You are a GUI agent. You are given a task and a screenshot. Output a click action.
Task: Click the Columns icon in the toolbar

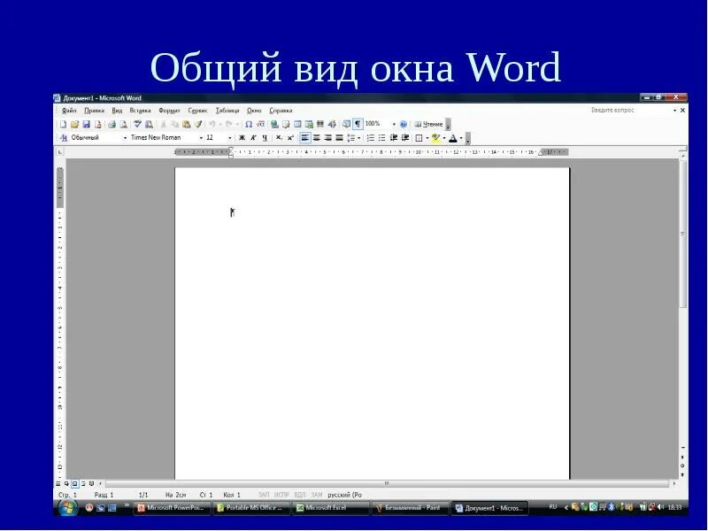pyautogui.click(x=320, y=124)
